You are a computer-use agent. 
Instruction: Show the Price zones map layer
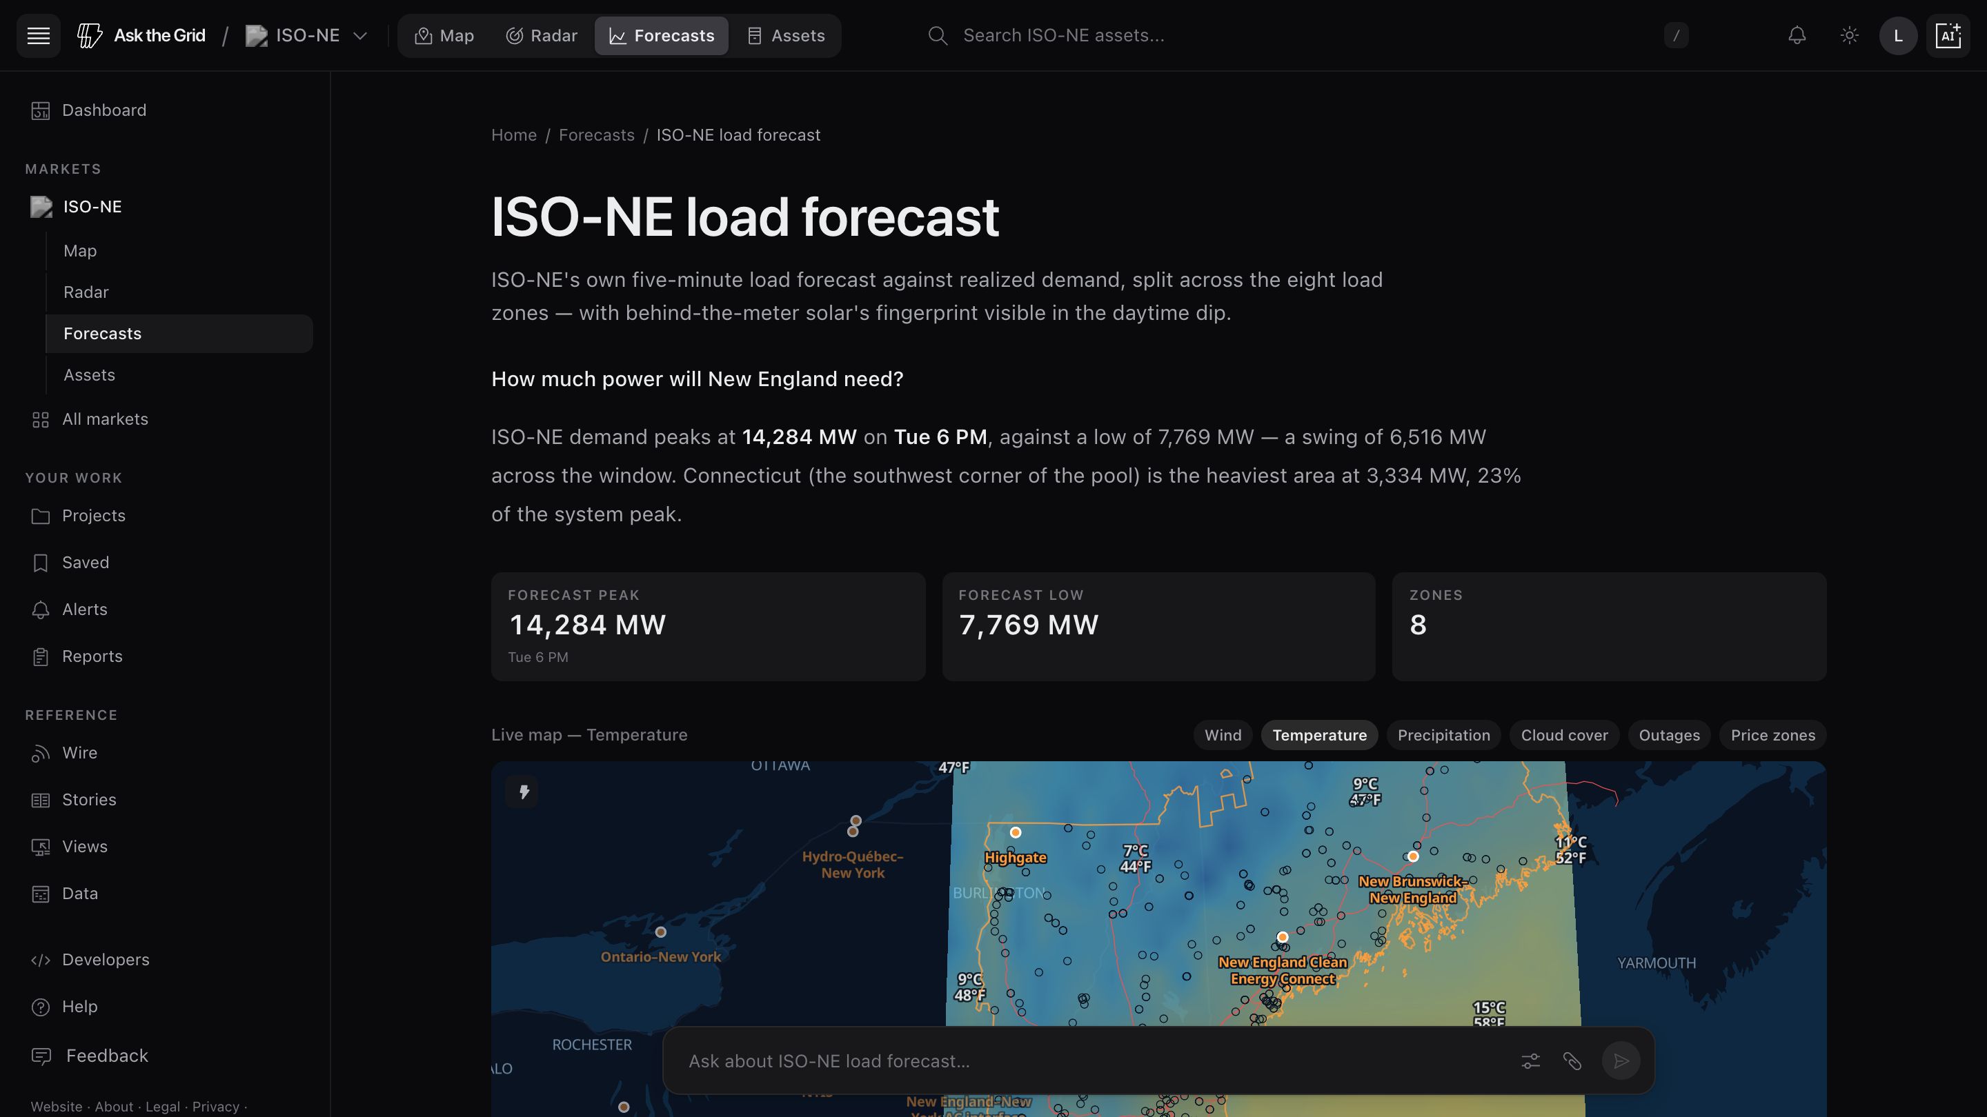click(1772, 736)
